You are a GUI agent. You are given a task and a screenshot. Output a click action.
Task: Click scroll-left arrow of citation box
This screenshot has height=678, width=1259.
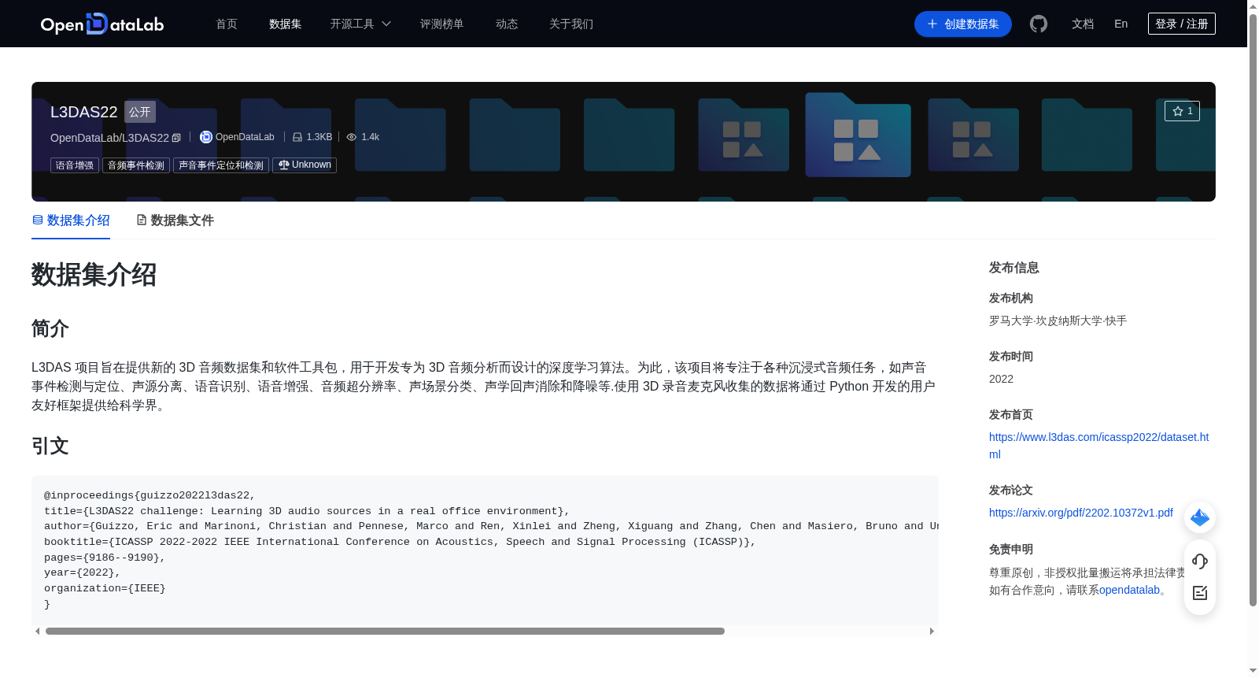click(x=37, y=631)
